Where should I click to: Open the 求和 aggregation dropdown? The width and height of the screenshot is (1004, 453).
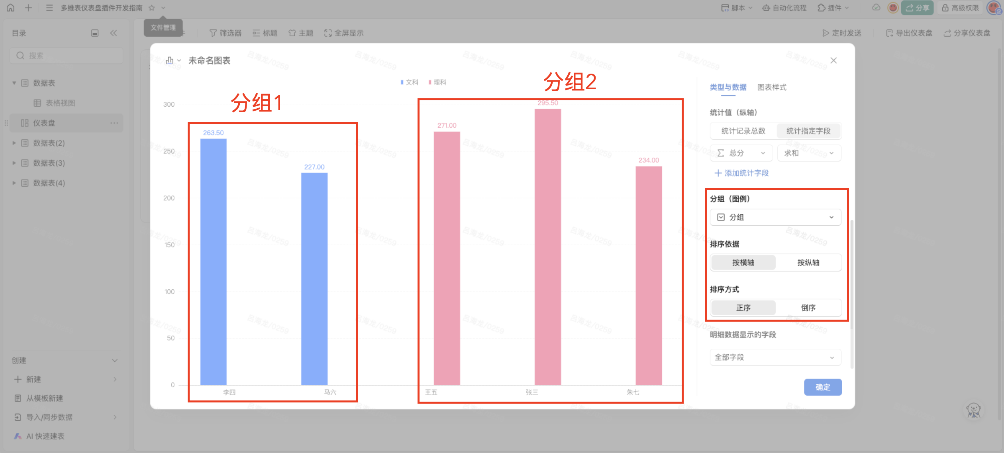point(809,153)
